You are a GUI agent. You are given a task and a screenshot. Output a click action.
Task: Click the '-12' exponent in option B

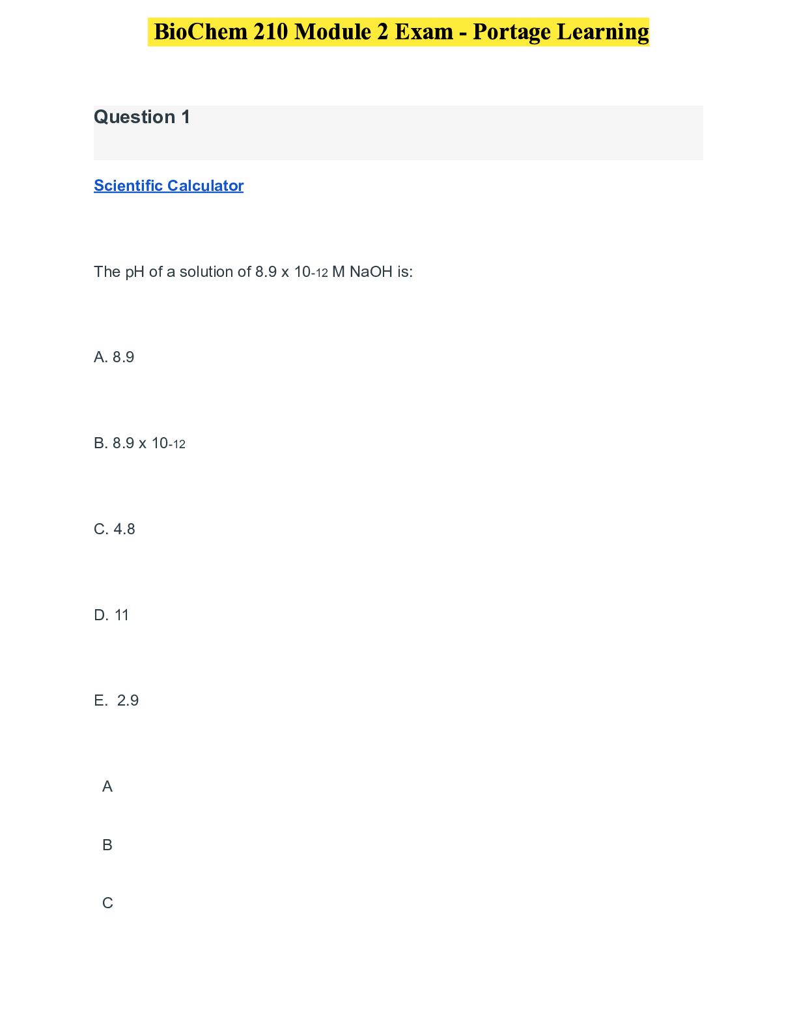point(177,445)
